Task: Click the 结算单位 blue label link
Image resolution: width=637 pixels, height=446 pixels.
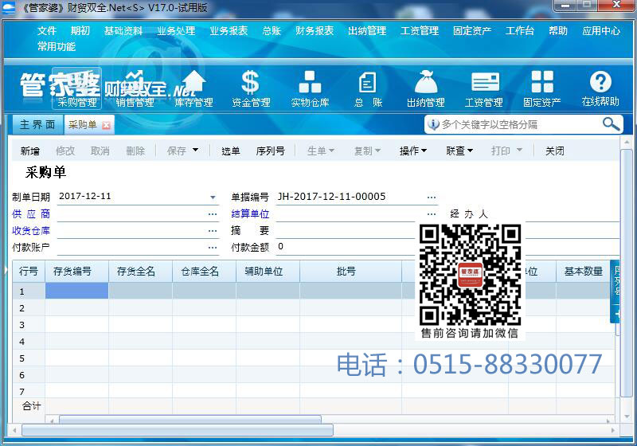Action: pos(250,214)
